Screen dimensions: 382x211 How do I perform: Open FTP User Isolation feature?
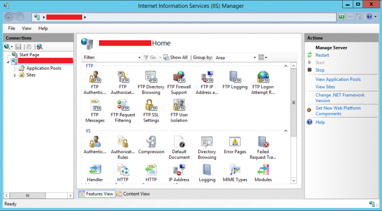click(179, 111)
